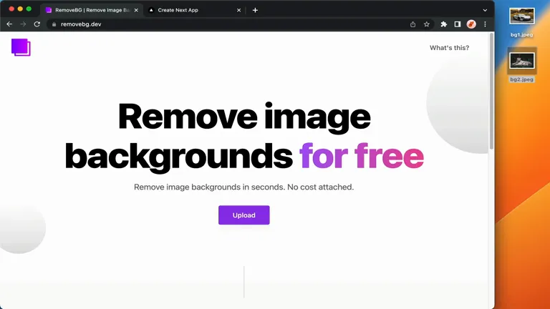Viewport: 550px width, 309px height.
Task: Open the Chrome three-dot menu
Action: 485,24
